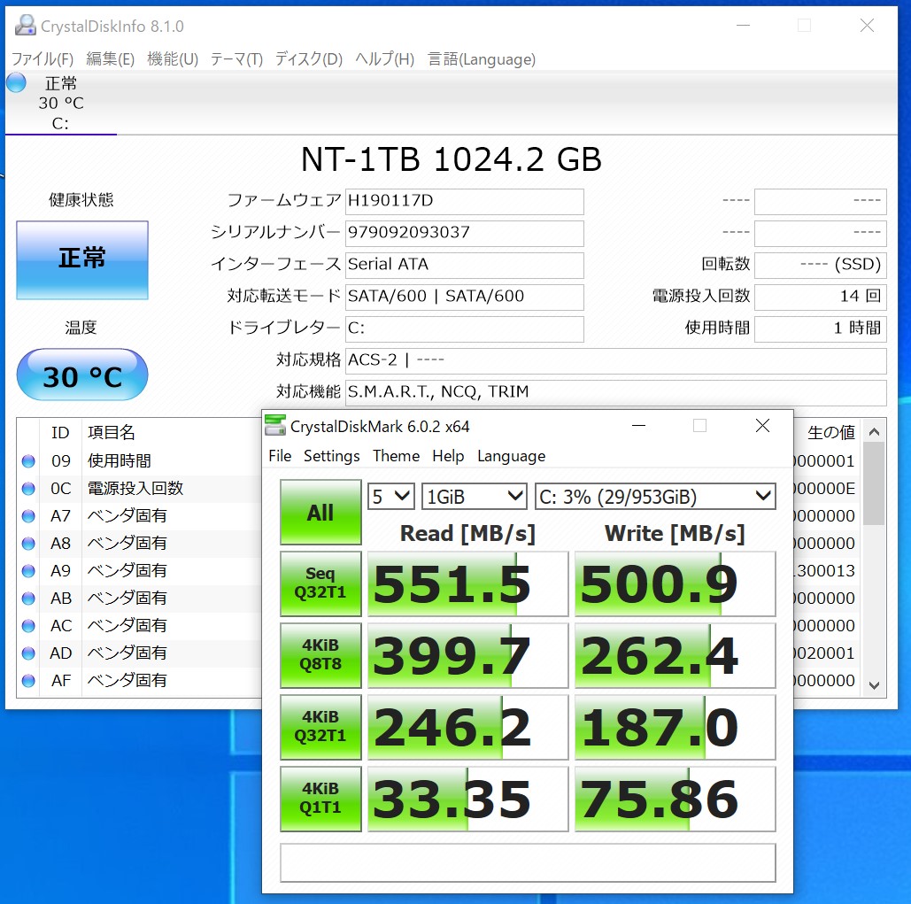Click transfer mode field SATA/600 | SATA/600
911x904 pixels.
464,297
